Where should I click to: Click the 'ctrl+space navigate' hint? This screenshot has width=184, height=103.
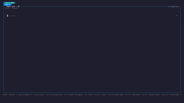point(74,95)
